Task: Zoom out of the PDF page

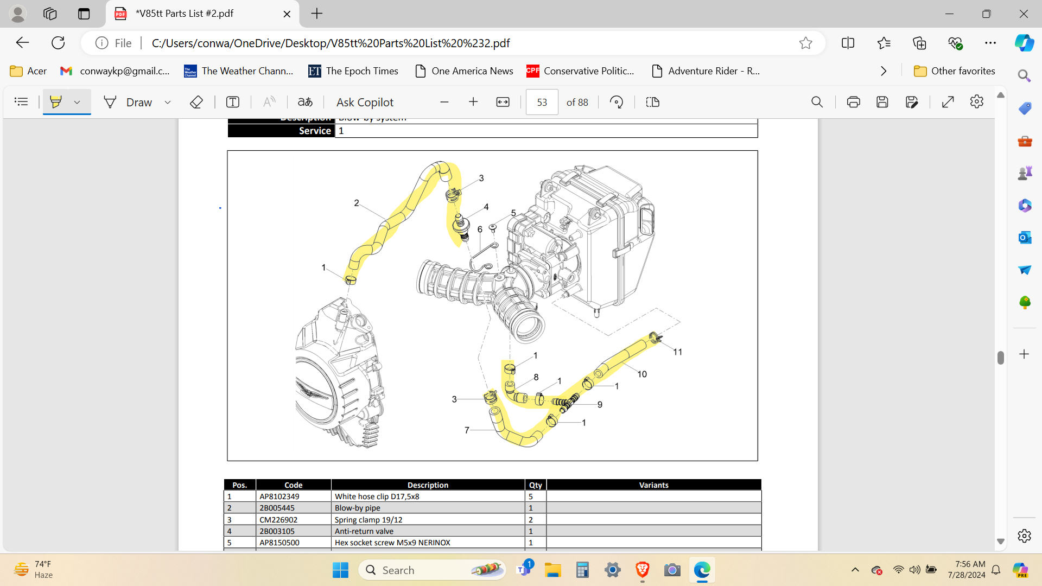Action: coord(444,102)
